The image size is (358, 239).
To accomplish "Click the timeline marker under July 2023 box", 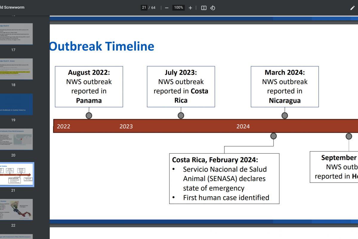I will coord(181,116).
